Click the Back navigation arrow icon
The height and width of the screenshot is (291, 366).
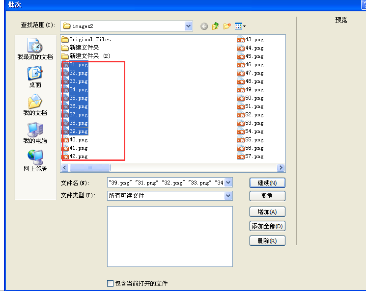click(x=204, y=26)
